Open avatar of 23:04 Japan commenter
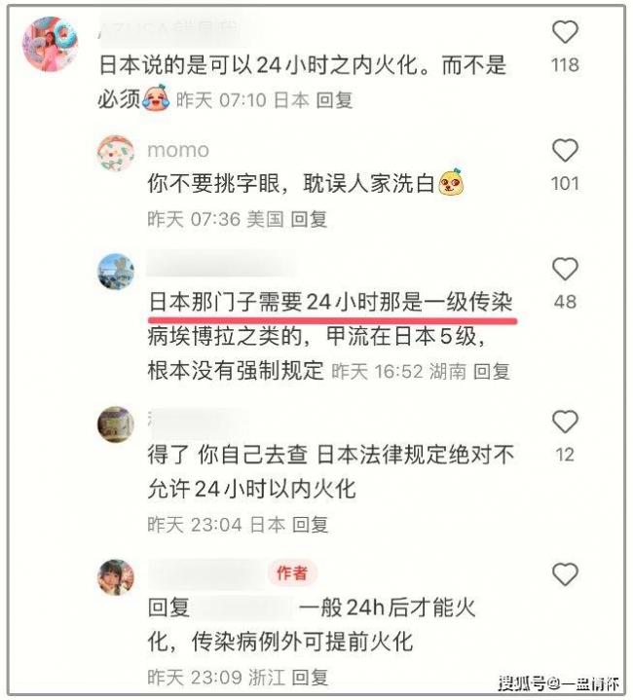 (116, 424)
